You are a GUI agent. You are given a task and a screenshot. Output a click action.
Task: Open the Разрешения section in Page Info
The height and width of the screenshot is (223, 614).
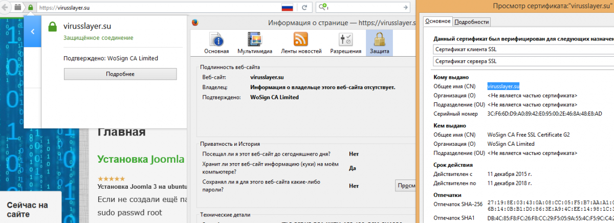[x=345, y=43]
